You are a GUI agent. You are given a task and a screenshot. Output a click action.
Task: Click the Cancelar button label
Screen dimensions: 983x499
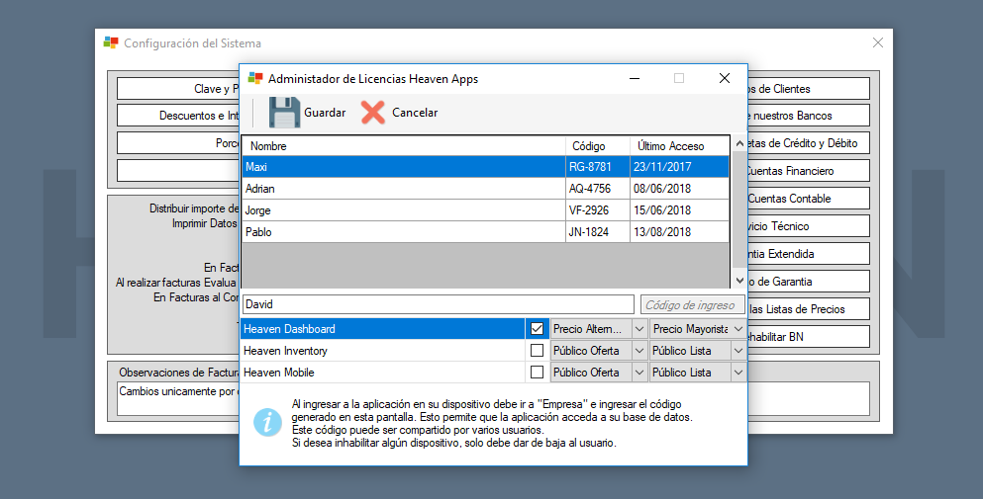(415, 113)
